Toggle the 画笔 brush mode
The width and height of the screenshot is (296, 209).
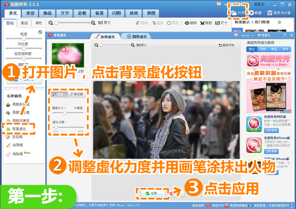pyautogui.click(x=59, y=94)
